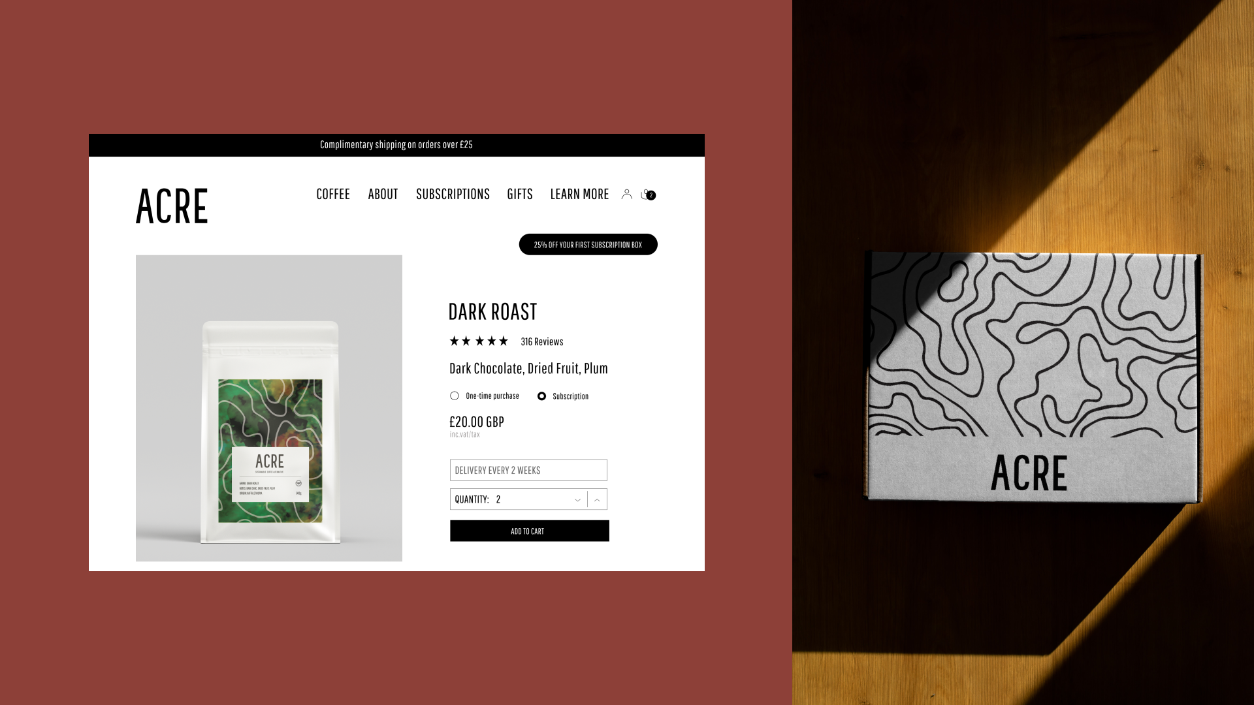
Task: Select Subscription radio button
Action: (x=541, y=396)
